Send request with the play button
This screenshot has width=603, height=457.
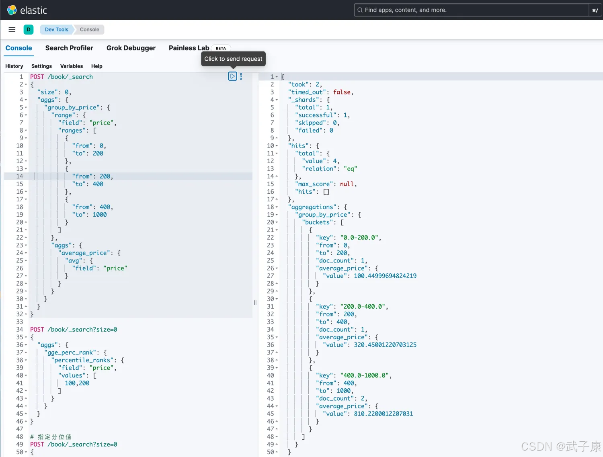pos(232,76)
